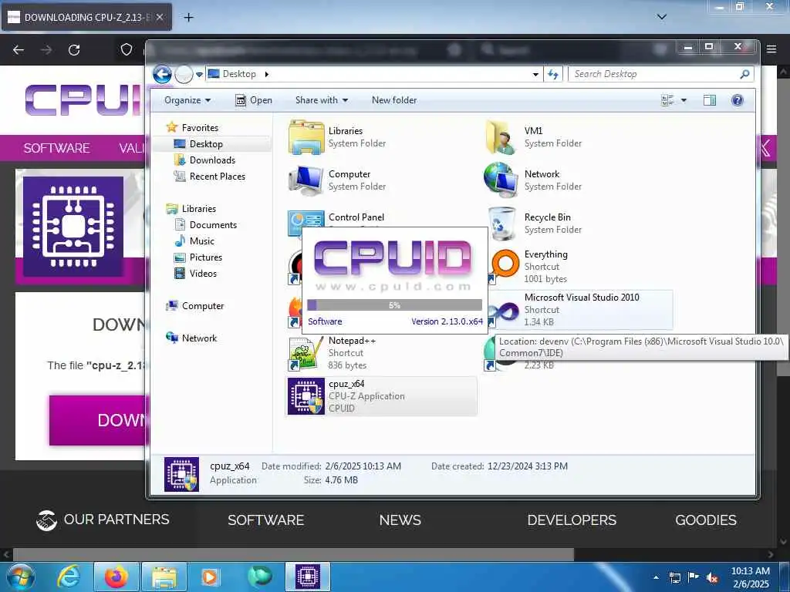Select the Recycle Bin icon
This screenshot has height=592, width=790.
501,224
